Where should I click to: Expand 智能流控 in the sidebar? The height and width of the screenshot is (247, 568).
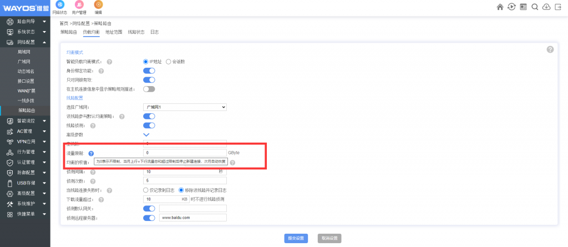25,120
